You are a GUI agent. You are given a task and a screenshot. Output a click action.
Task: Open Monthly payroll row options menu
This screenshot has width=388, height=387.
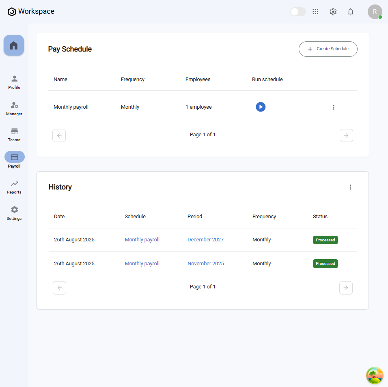coord(334,107)
